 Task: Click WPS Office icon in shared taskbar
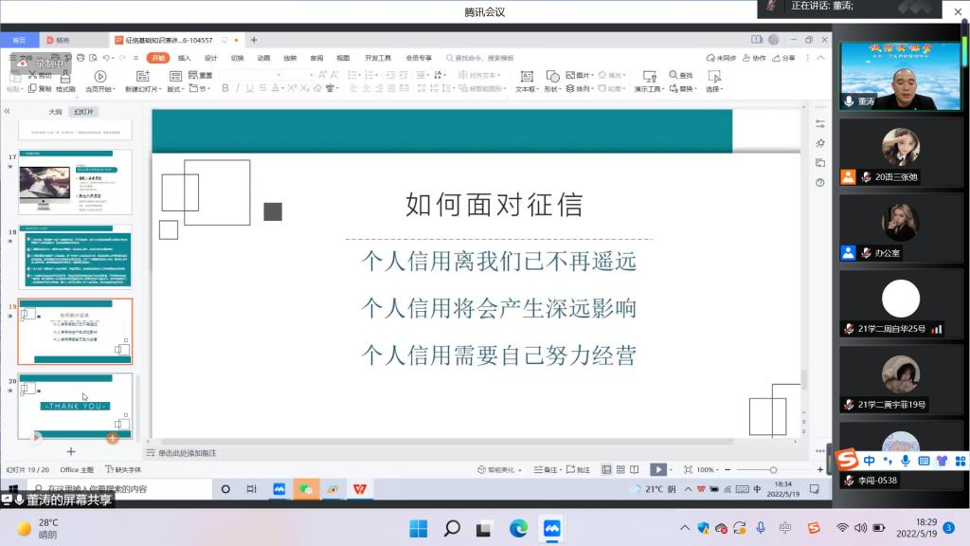[359, 489]
